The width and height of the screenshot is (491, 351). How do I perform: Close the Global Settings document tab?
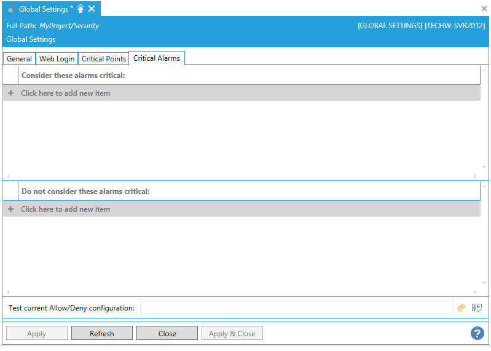coord(92,9)
